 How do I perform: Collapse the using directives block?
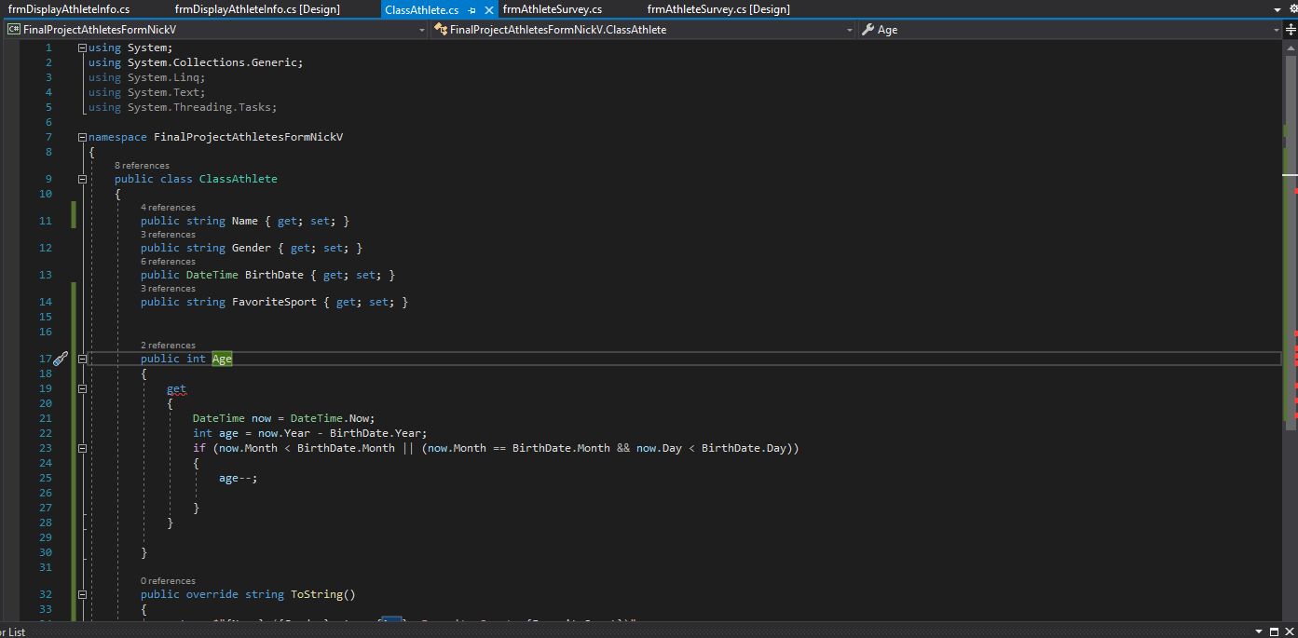pyautogui.click(x=82, y=48)
